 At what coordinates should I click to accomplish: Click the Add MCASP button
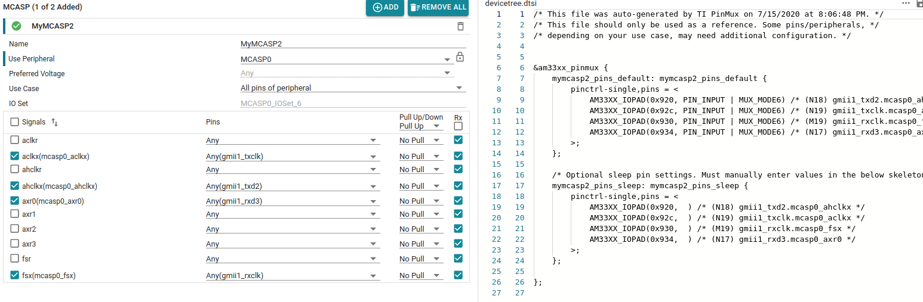pyautogui.click(x=385, y=8)
